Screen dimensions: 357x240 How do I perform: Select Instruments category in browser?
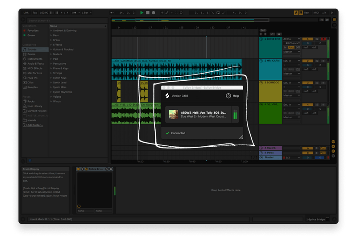pos(35,59)
